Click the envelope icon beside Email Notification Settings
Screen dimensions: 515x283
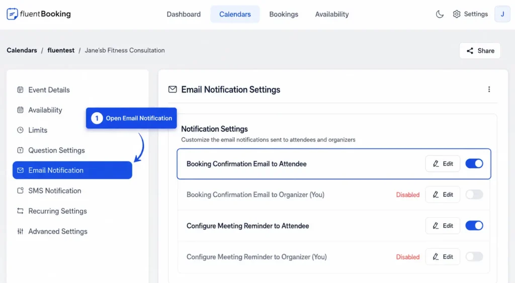(173, 89)
